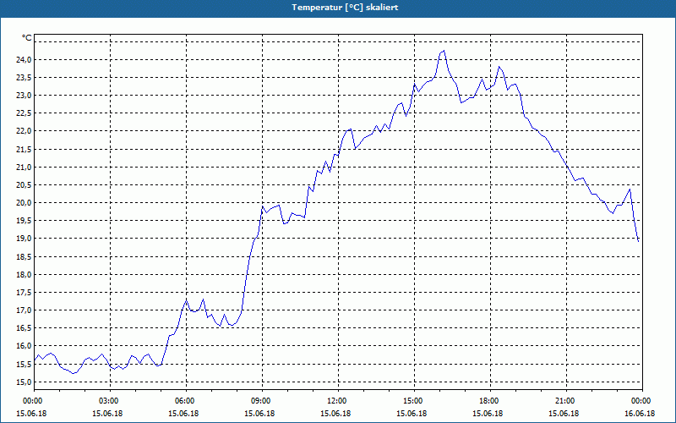676x423 pixels.
Task: Click the 17,5 y-axis label
Action: tap(25, 293)
